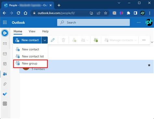Image resolution: width=154 pixels, height=119 pixels.
Task: Select the People icon in sidebar
Action: (5, 74)
